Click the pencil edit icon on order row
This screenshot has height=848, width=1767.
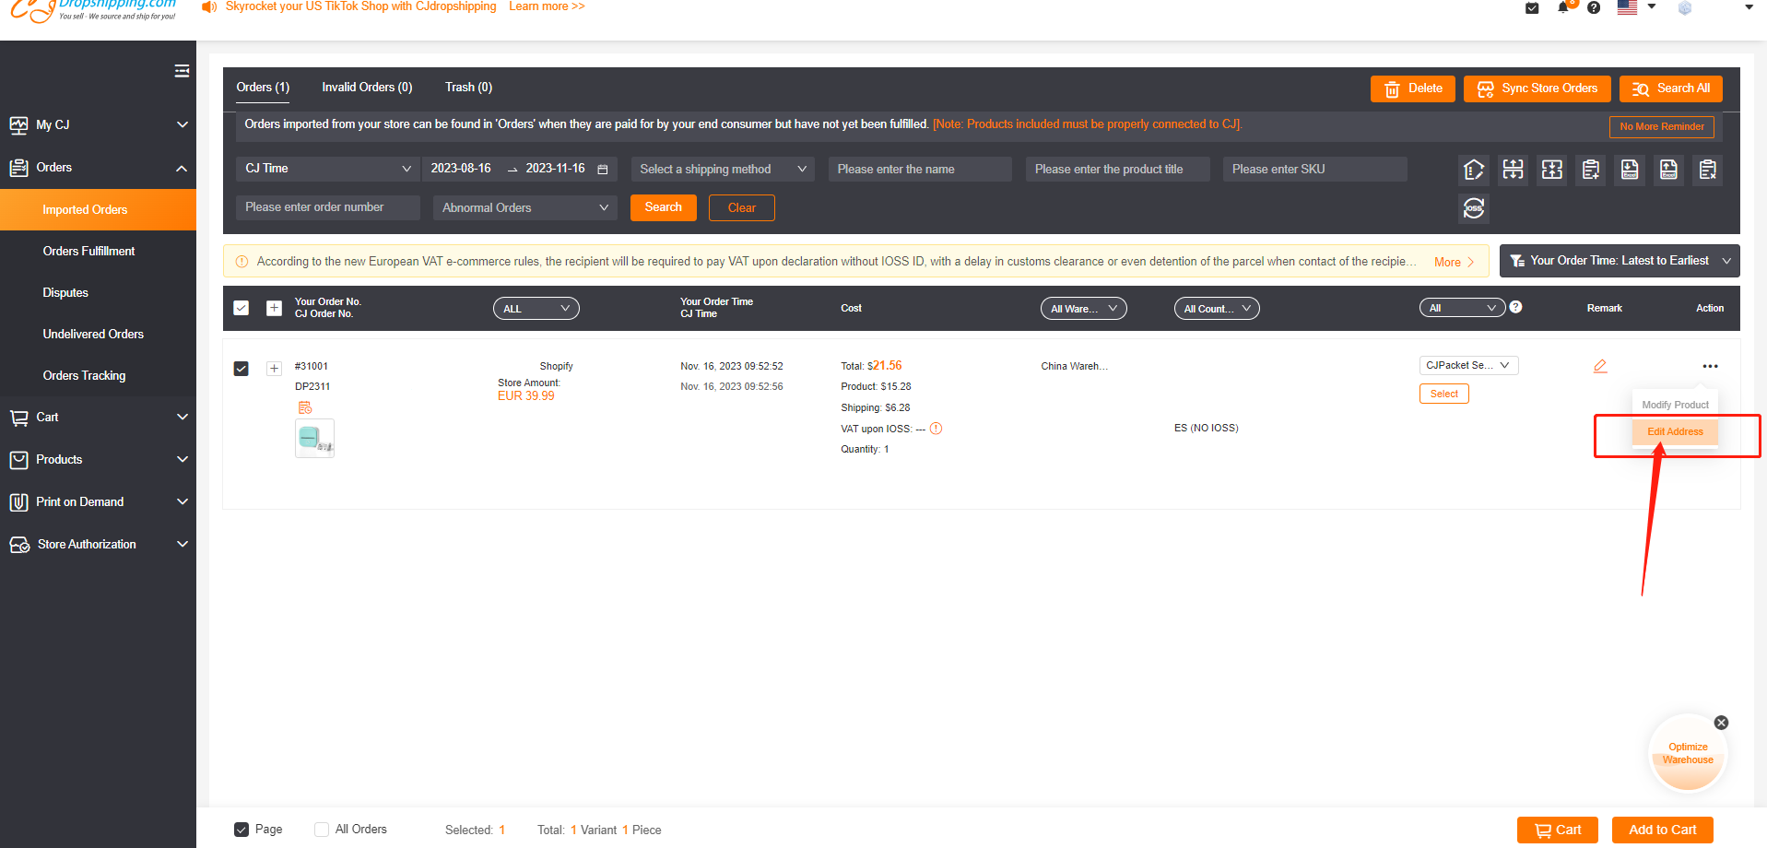pyautogui.click(x=1600, y=366)
